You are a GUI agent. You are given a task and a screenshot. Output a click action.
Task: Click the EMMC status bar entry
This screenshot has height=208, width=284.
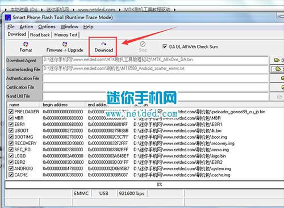[81, 193]
